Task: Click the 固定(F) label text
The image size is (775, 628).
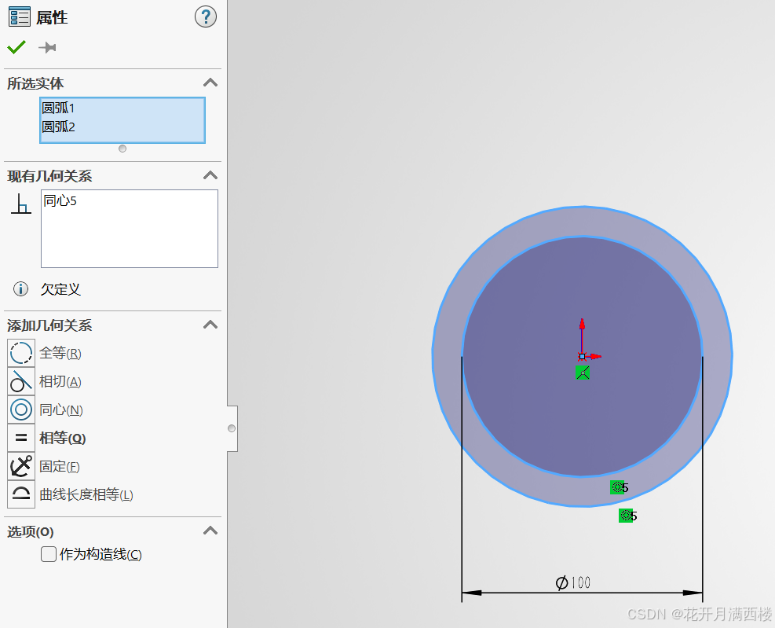Action: click(60, 466)
